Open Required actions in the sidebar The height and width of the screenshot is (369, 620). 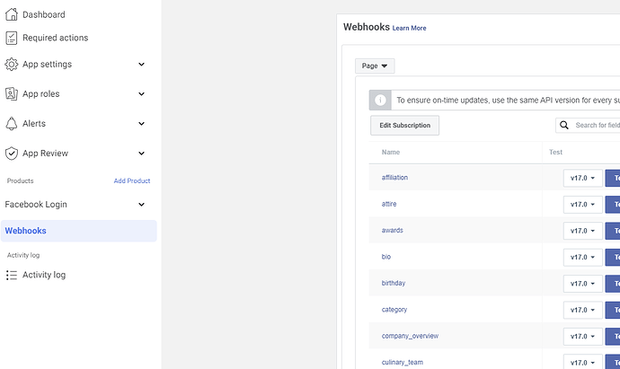(56, 38)
